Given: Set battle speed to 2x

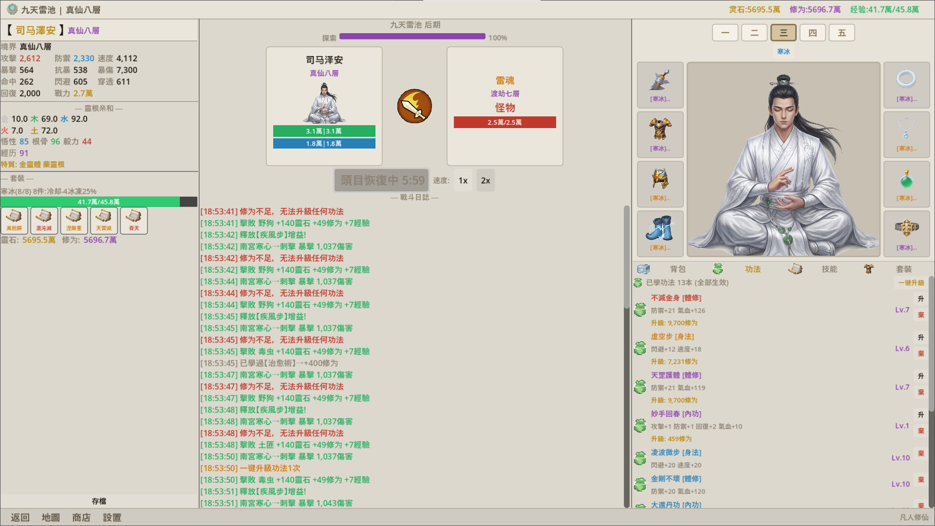Looking at the screenshot, I should tap(485, 180).
